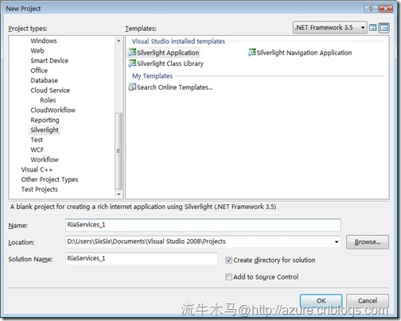Image resolution: width=401 pixels, height=321 pixels.
Task: Click the help question mark button
Action: click(x=371, y=9)
